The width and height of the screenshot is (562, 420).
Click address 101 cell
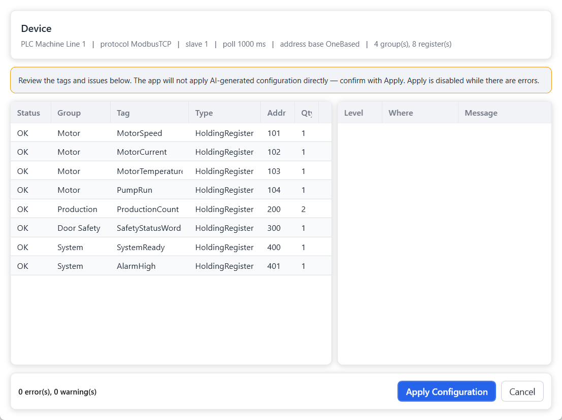coord(278,133)
